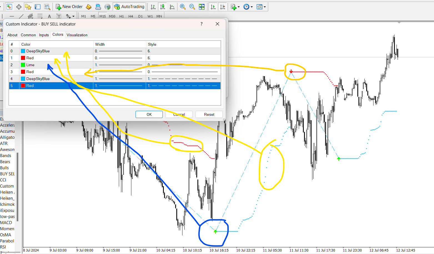Screen dimensions: 434x254
Task: Launch the Strategy Tester icon
Action: pos(47,7)
